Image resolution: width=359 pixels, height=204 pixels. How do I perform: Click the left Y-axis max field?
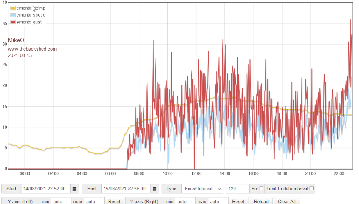[94, 201]
